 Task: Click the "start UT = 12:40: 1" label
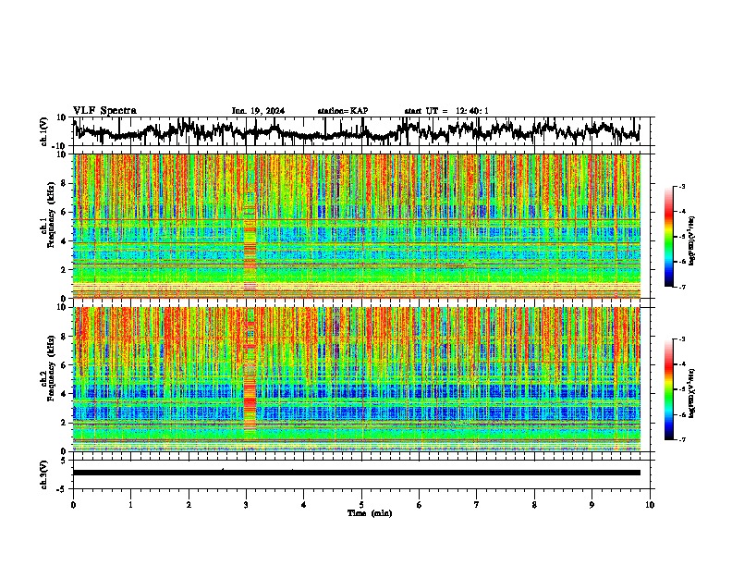tap(446, 111)
